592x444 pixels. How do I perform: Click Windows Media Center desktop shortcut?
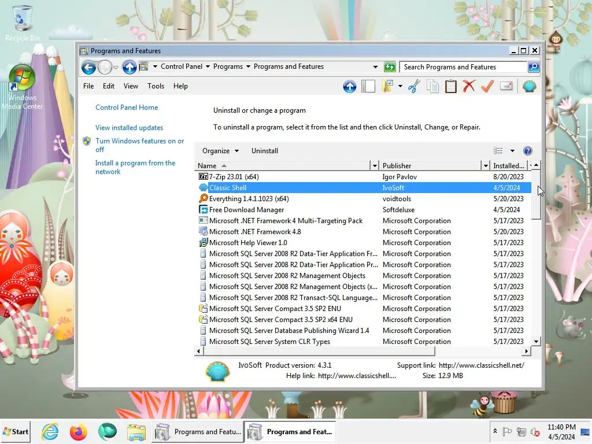click(23, 87)
